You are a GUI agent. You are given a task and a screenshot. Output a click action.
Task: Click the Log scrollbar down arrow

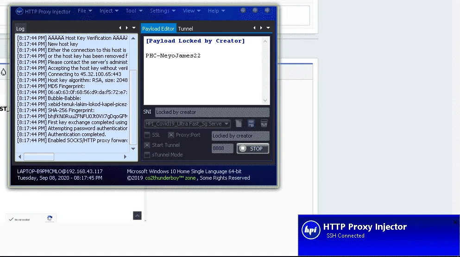133,149
